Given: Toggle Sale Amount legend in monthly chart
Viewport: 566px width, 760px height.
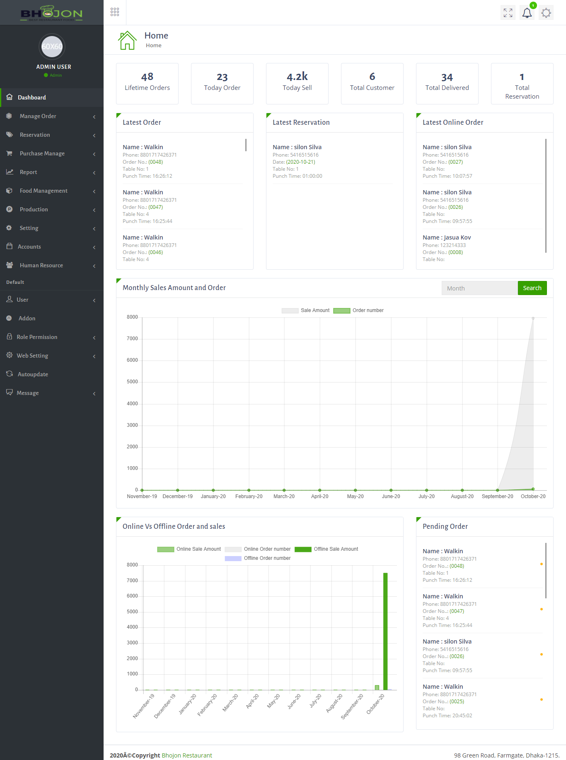Looking at the screenshot, I should (306, 310).
